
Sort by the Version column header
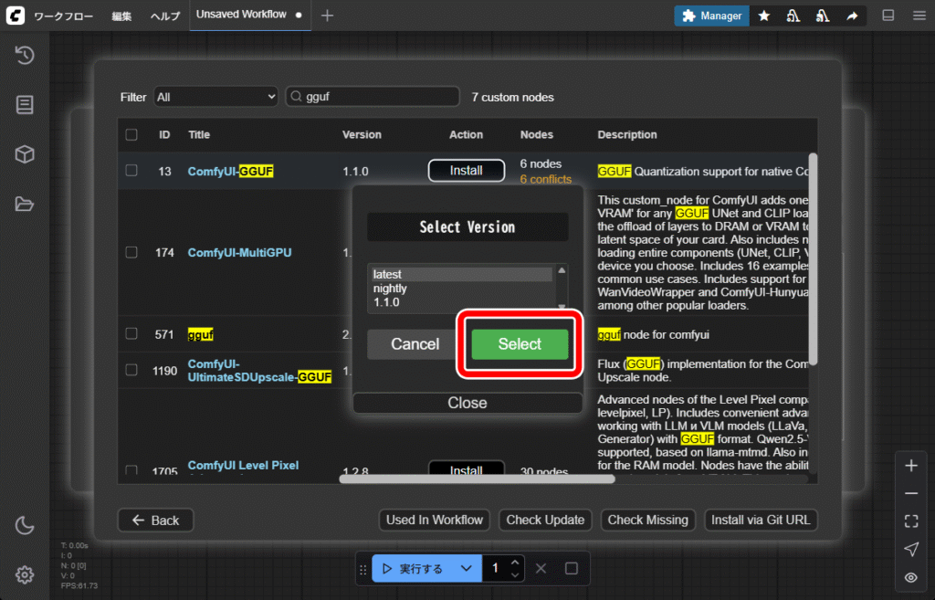pos(362,135)
